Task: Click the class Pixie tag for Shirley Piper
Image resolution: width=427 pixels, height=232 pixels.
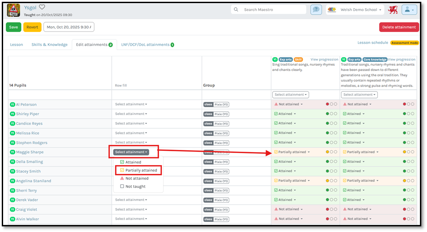Action: (x=216, y=114)
